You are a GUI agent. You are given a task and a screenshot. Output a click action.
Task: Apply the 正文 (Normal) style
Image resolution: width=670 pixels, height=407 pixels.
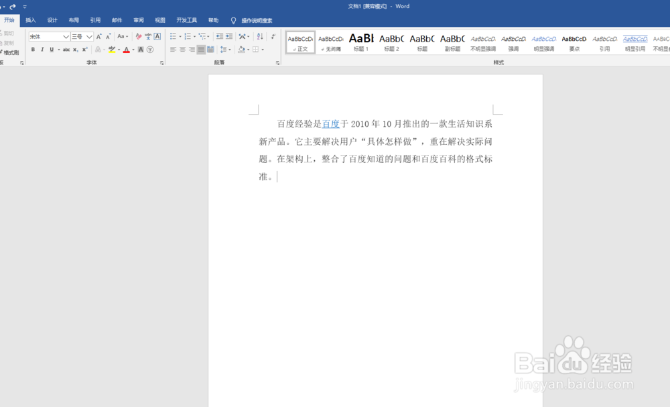[x=300, y=42]
